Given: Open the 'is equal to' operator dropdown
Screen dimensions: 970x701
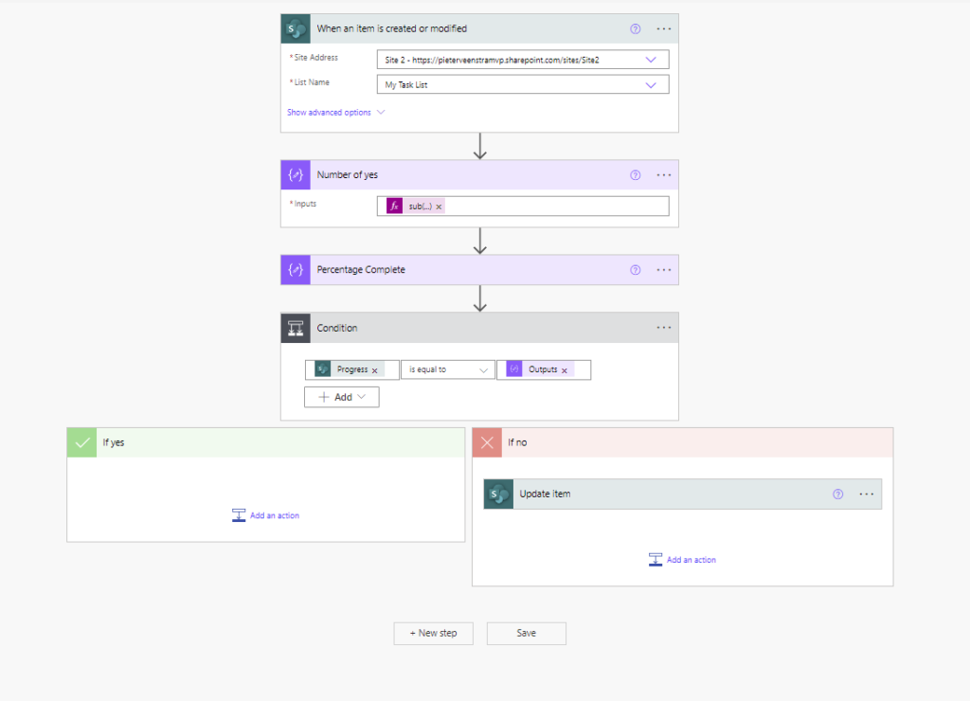Looking at the screenshot, I should tap(448, 369).
